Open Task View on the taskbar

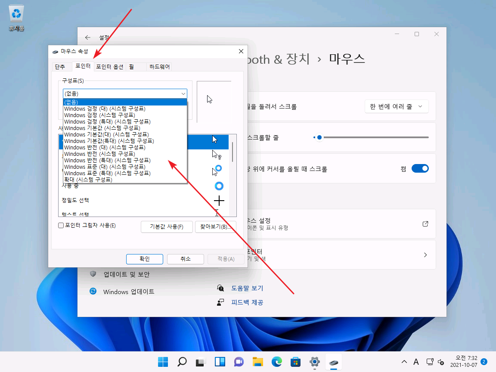coord(201,362)
